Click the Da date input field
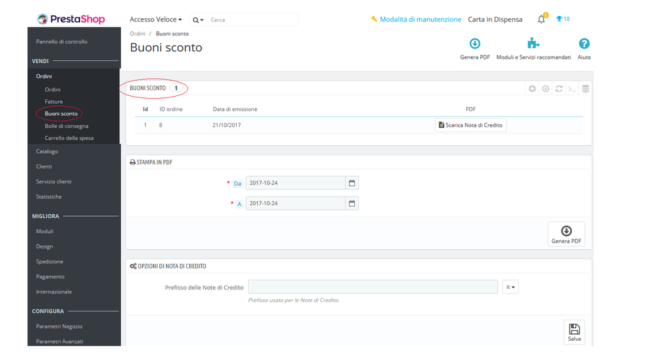 point(295,183)
